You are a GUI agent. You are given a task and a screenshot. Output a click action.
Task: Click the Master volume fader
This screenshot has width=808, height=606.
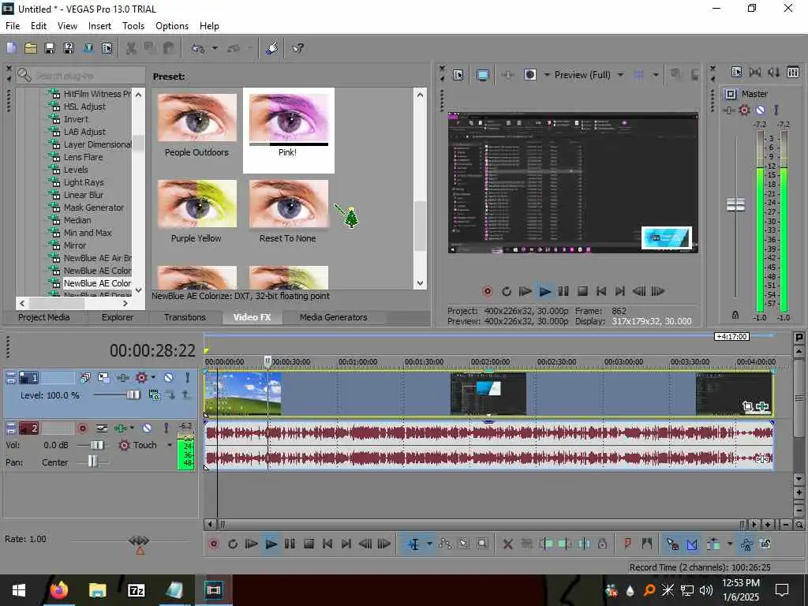coord(735,204)
